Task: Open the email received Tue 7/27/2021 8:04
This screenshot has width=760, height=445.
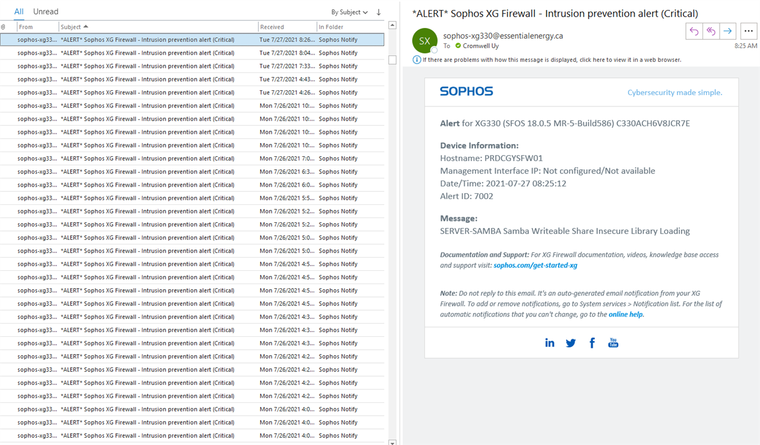Action: click(192, 53)
